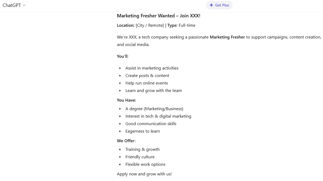The image size is (323, 181).
Task: Select the "Assist in marketing activities" bullet
Action: tap(152, 68)
